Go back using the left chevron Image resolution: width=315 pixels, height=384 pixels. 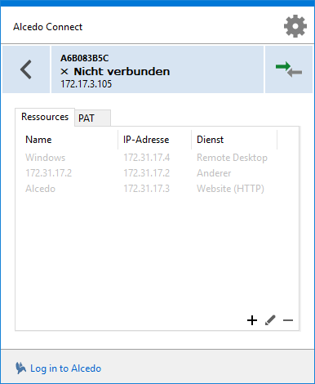click(26, 69)
